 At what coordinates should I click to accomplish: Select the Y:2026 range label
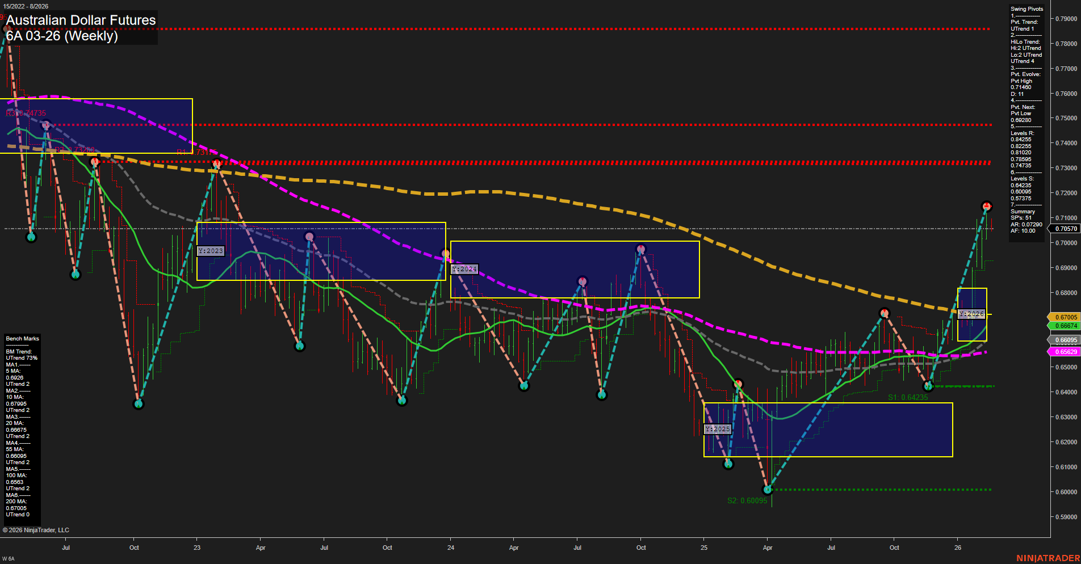pyautogui.click(x=971, y=313)
